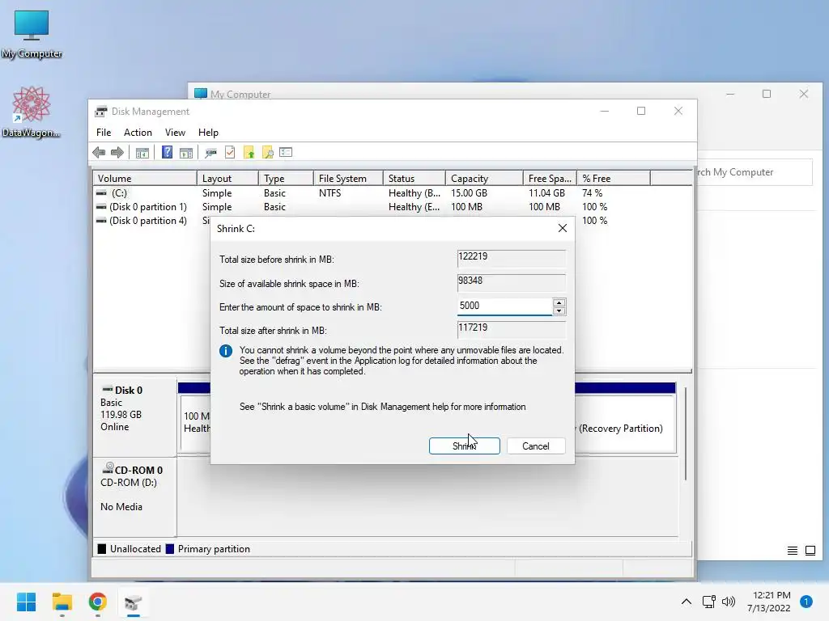Select Disk 0 partition 1 row
Screen dimensions: 829x621
tap(393, 207)
